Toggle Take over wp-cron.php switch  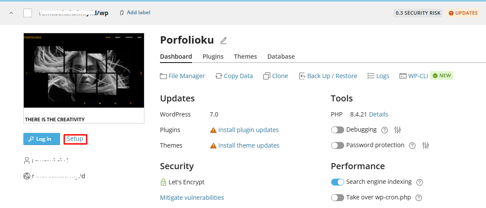coord(338,198)
